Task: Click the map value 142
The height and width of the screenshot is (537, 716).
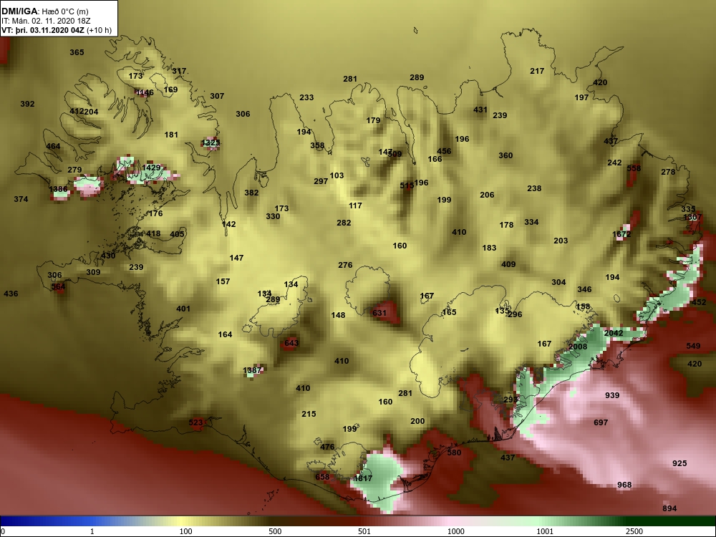Action: pos(229,224)
